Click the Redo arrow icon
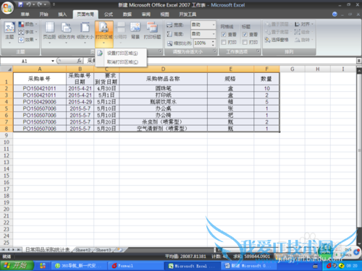Screen dimensions: 362x271 [40, 4]
